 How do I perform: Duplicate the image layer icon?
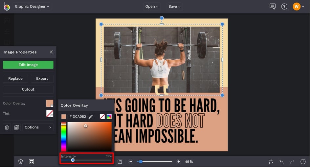pos(17,127)
